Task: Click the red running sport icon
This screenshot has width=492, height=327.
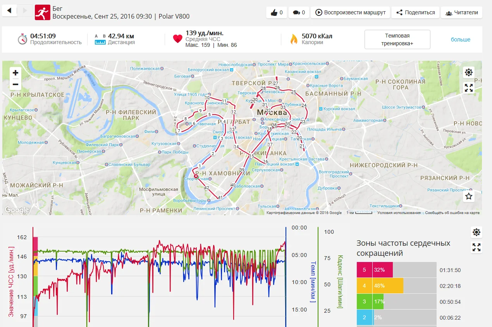Action: point(42,12)
